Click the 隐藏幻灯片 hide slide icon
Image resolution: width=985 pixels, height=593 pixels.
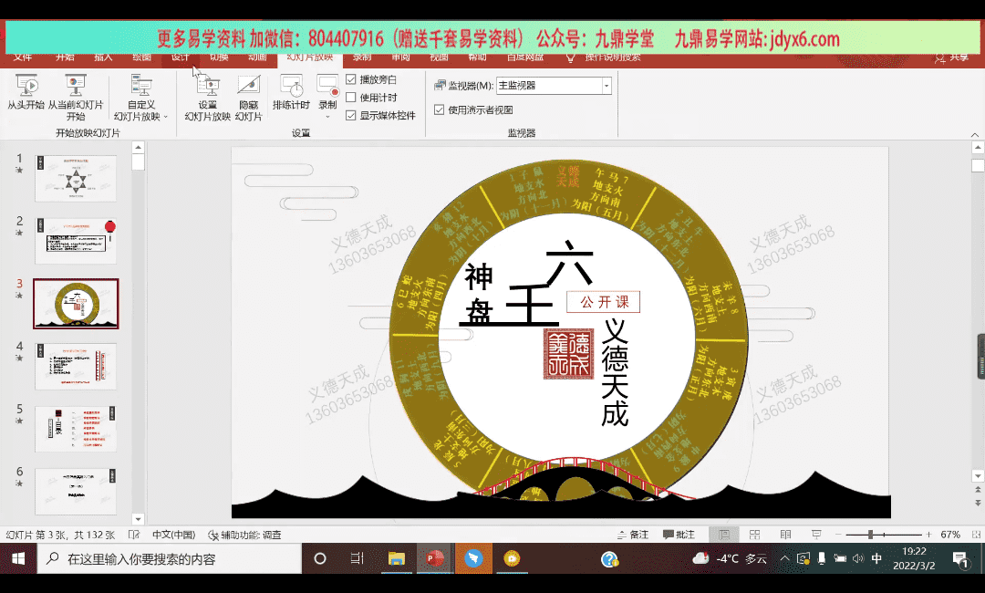[248, 87]
